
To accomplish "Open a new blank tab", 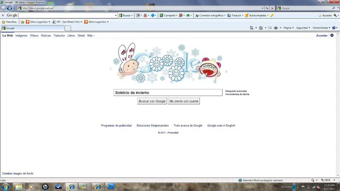I will click(68, 28).
